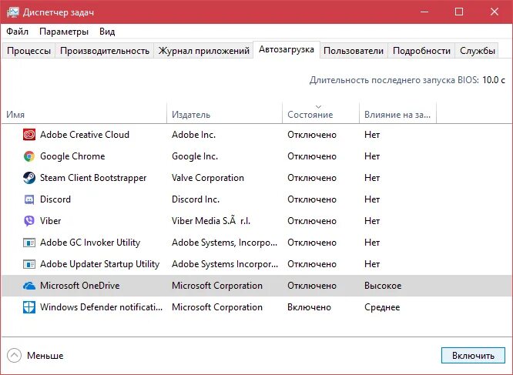Screen dimensions: 513x375
Task: Select the Adobe GC Invoker Utility icon
Action: tap(29, 243)
